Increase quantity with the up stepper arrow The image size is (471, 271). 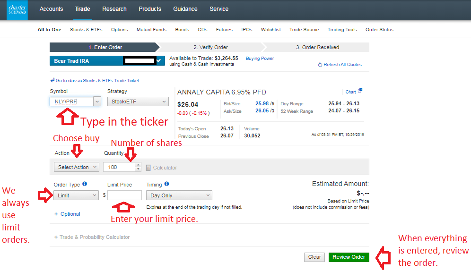138,165
